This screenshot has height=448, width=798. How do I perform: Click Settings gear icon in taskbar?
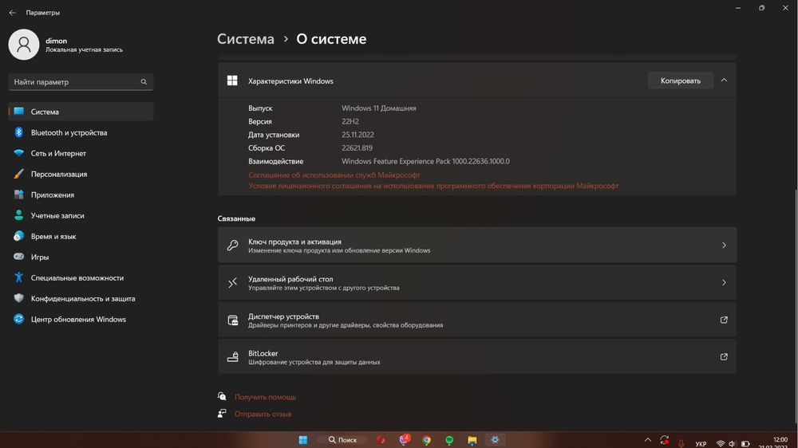[x=495, y=440]
